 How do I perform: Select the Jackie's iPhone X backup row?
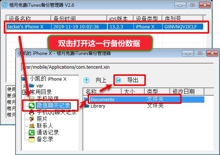pyautogui.click(x=105, y=27)
